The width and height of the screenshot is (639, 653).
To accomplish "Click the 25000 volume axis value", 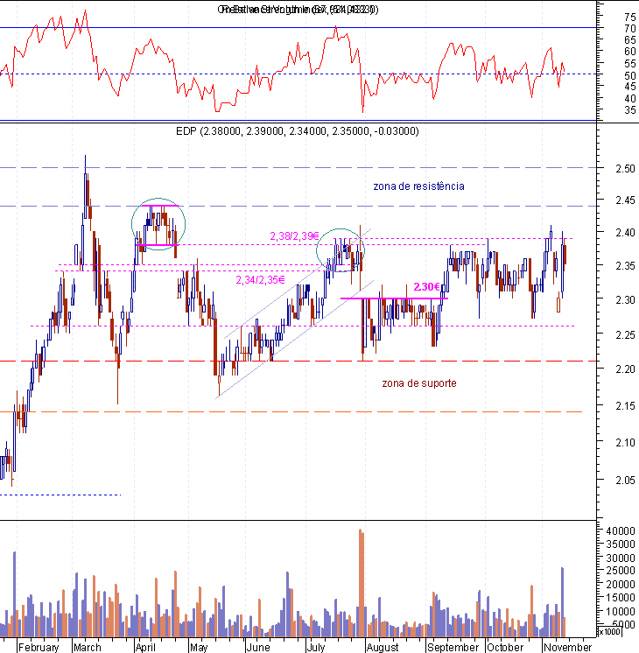I will [x=621, y=571].
